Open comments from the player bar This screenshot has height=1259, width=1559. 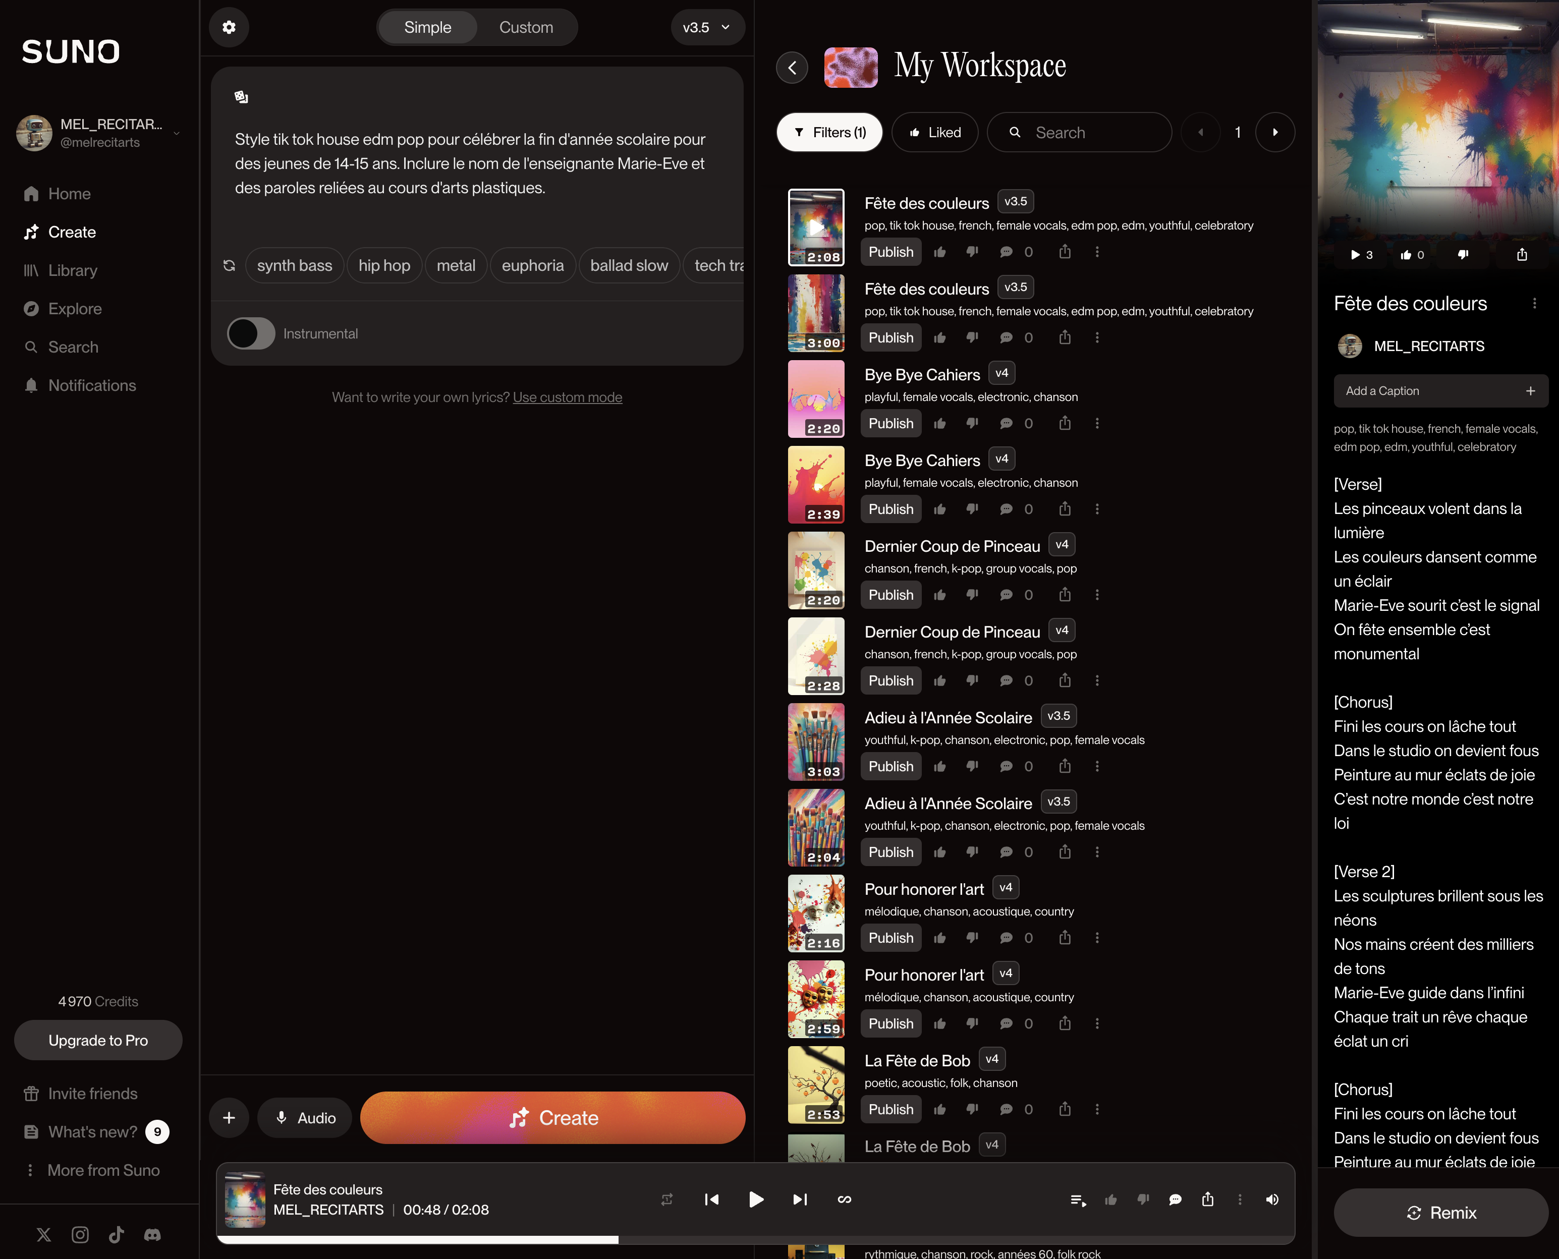pos(1175,1200)
